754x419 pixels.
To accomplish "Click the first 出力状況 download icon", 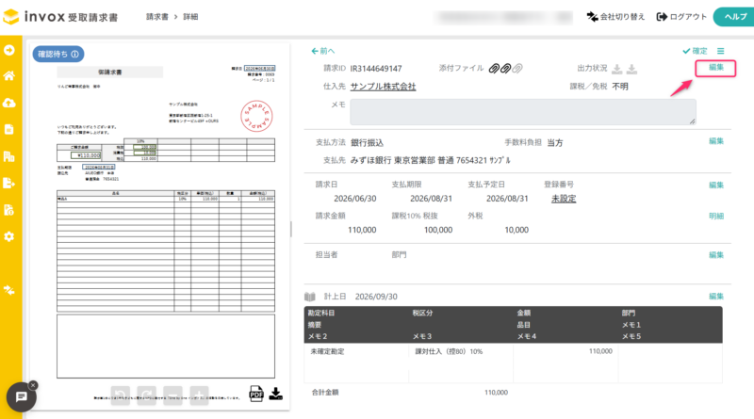I will [x=617, y=69].
